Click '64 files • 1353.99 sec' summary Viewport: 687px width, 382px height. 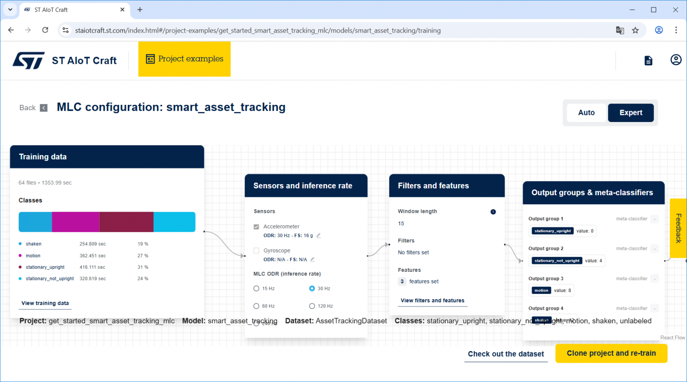(x=45, y=182)
